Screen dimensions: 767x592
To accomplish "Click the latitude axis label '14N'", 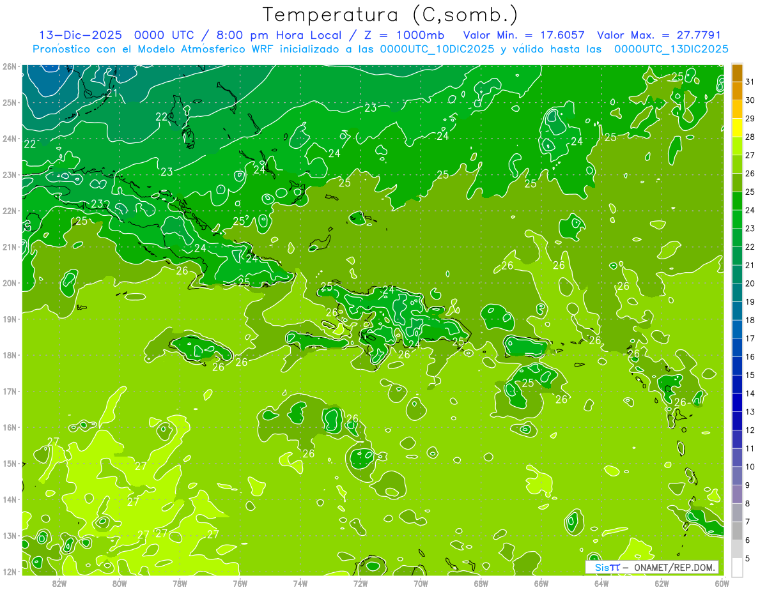I will click(10, 499).
